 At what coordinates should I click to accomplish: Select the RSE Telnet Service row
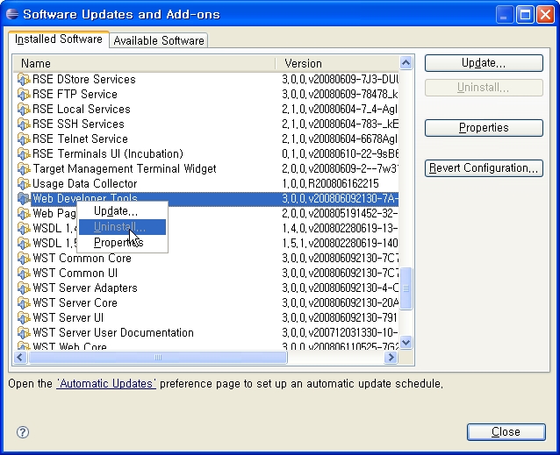[x=206, y=139]
